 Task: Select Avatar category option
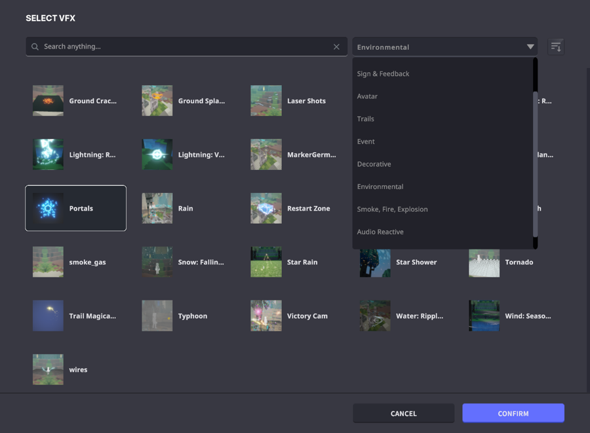coord(367,96)
